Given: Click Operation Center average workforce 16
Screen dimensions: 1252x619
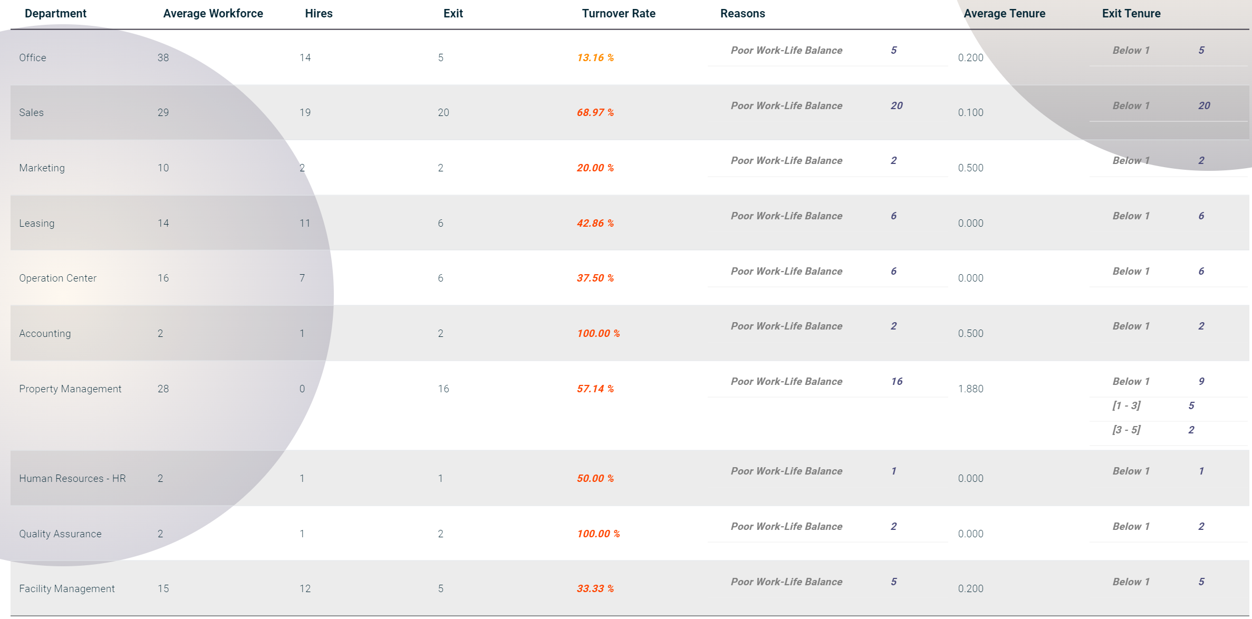Looking at the screenshot, I should pyautogui.click(x=163, y=278).
